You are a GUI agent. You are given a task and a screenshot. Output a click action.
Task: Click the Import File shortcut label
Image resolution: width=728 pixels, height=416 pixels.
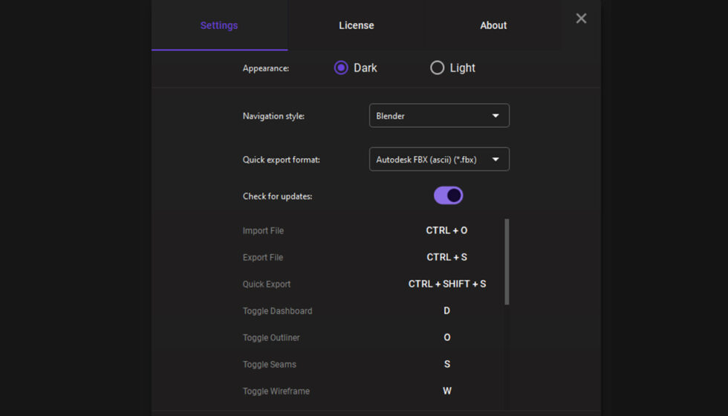(x=263, y=230)
